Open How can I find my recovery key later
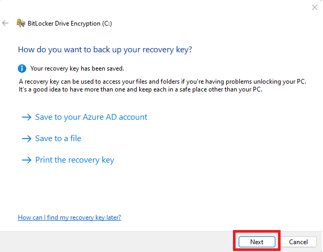323x252 pixels. click(x=70, y=217)
